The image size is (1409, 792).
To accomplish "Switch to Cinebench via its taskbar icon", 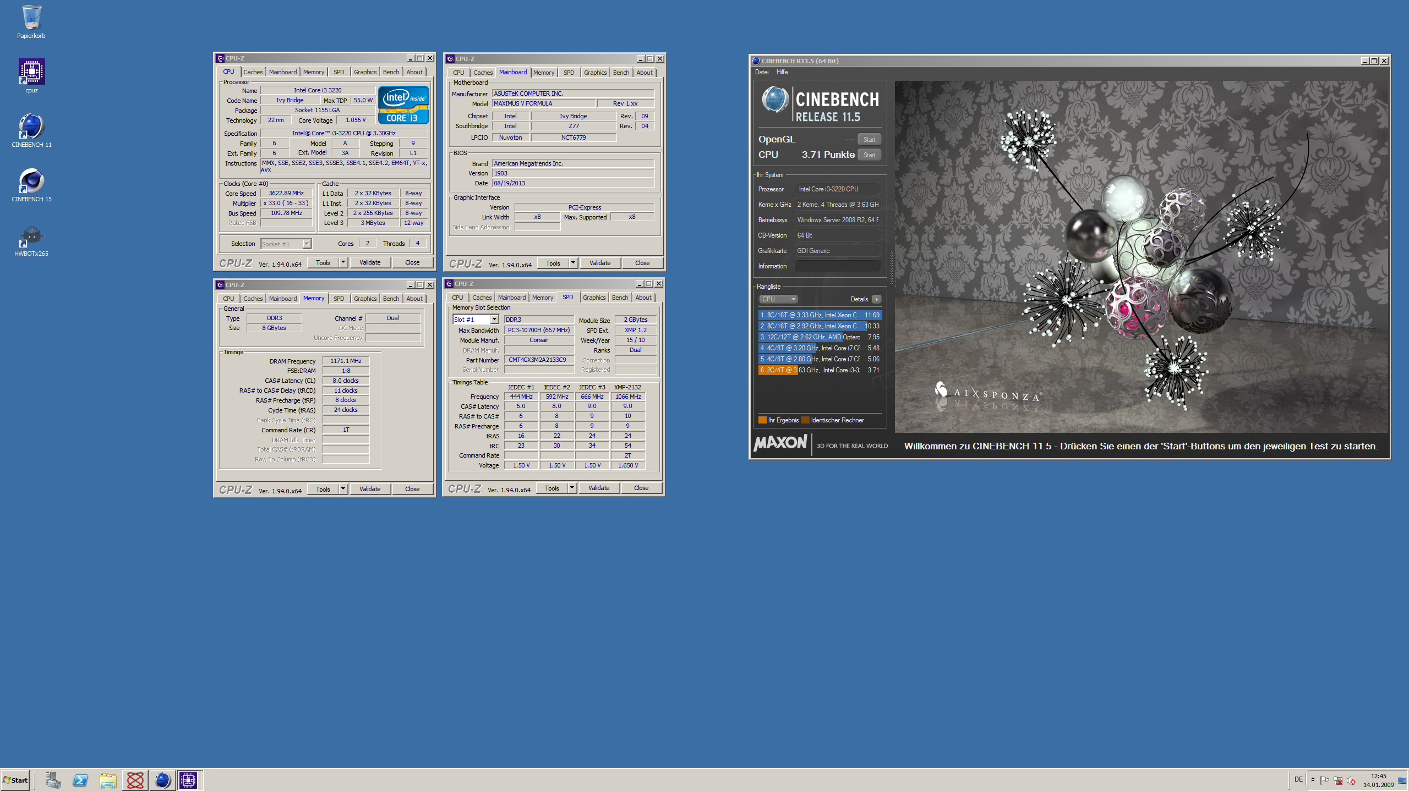I will pyautogui.click(x=162, y=780).
